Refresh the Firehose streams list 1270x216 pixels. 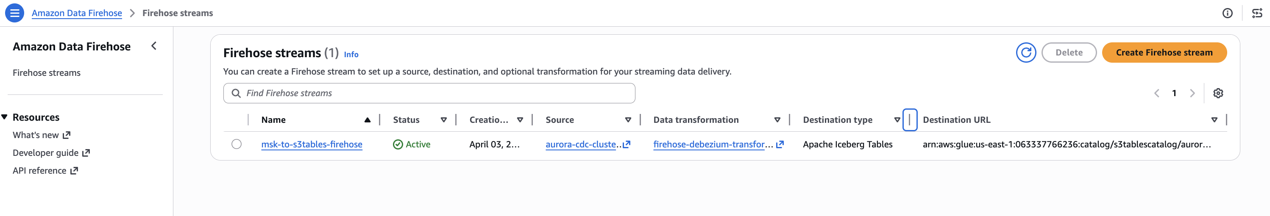point(1026,53)
